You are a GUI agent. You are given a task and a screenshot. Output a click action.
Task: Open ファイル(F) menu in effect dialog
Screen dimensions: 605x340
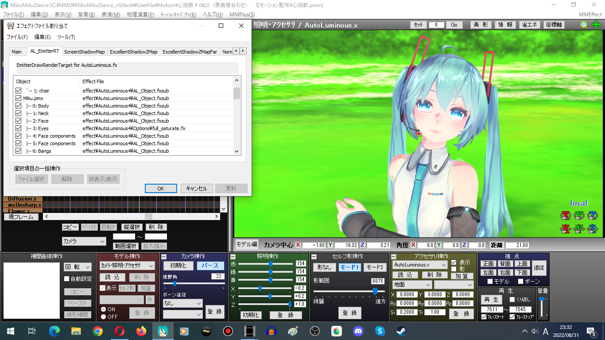17,37
